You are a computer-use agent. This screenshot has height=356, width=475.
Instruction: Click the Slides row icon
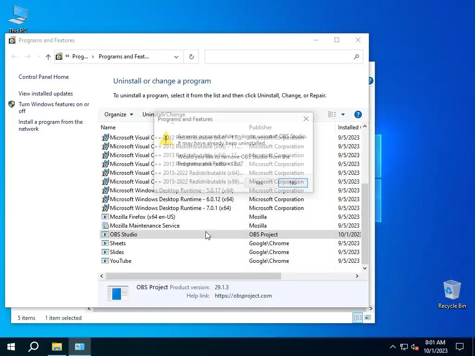[x=105, y=252]
